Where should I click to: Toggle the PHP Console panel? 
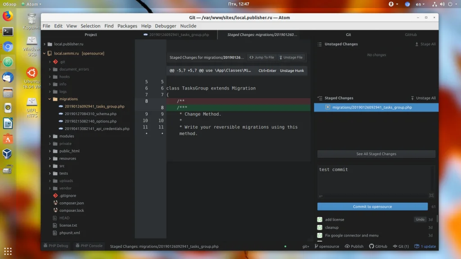click(x=89, y=246)
